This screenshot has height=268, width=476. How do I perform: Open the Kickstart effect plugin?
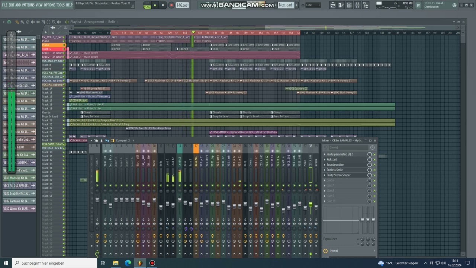point(332,159)
